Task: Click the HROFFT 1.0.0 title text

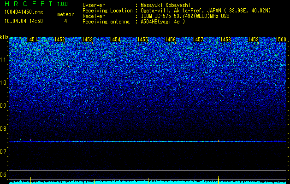Action: coord(36,4)
